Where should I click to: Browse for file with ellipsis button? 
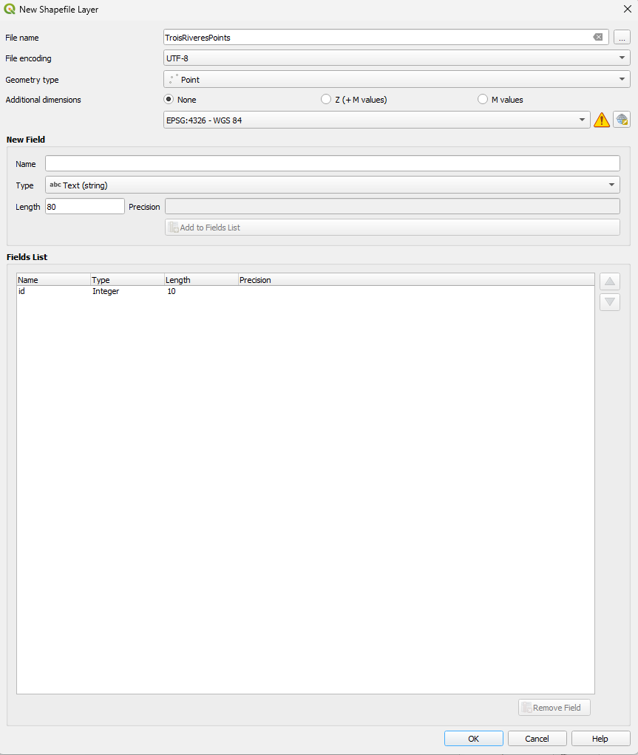pyautogui.click(x=622, y=37)
